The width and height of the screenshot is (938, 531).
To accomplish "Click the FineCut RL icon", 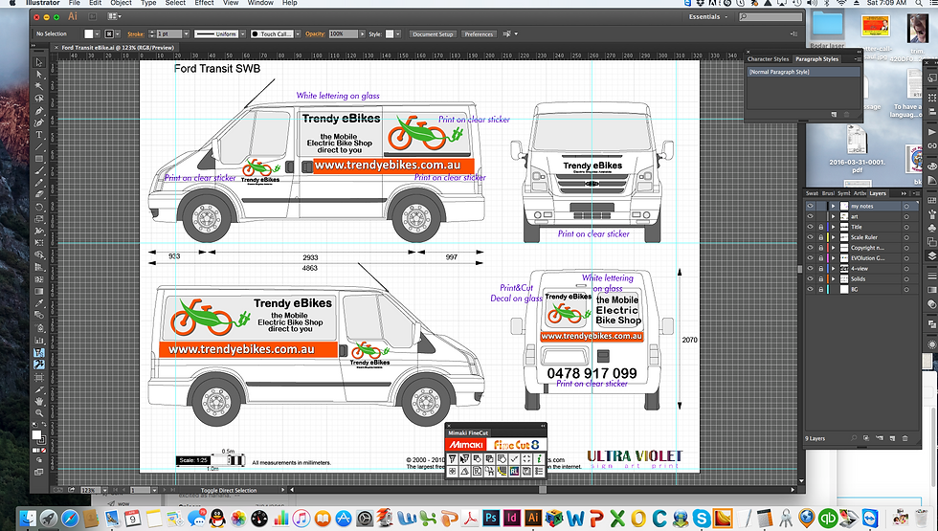I will click(x=515, y=471).
